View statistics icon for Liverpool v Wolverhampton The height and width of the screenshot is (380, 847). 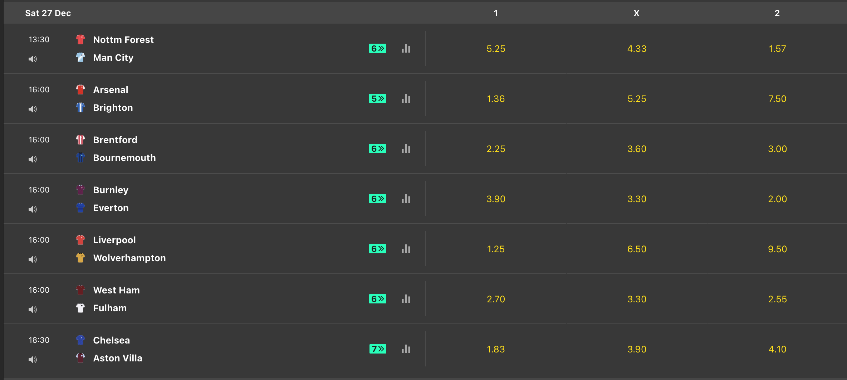406,249
